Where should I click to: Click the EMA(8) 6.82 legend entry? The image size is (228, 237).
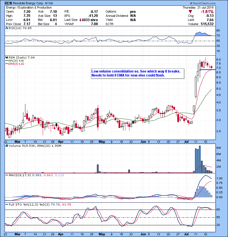pos(16,64)
